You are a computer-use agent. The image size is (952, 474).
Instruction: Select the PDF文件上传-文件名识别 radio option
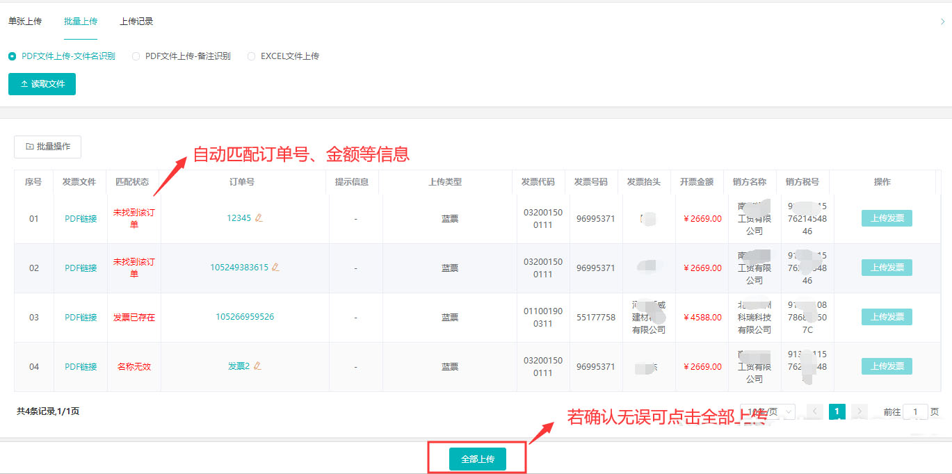pos(11,56)
